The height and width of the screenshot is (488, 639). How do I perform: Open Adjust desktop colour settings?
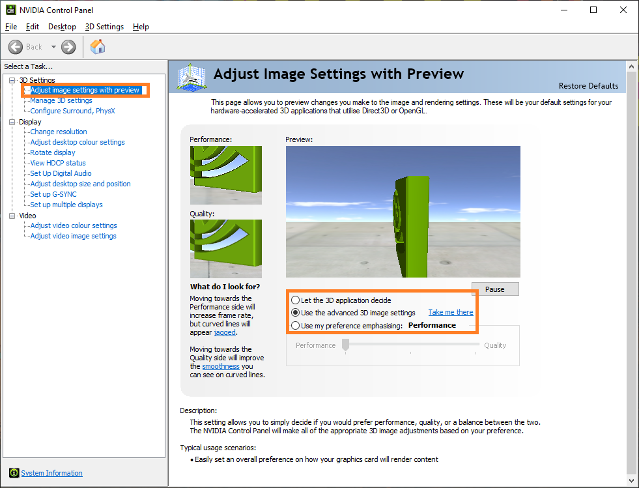tap(78, 142)
